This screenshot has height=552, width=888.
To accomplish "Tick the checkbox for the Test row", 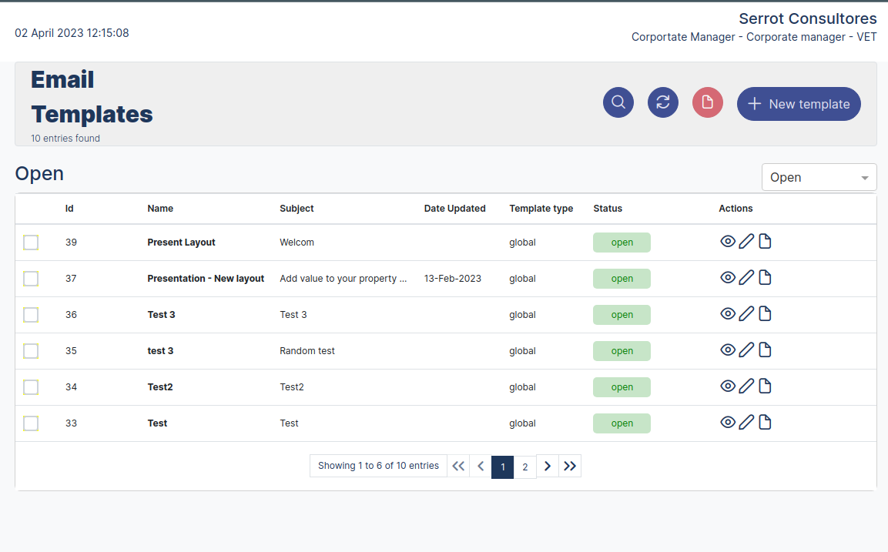I will point(31,423).
